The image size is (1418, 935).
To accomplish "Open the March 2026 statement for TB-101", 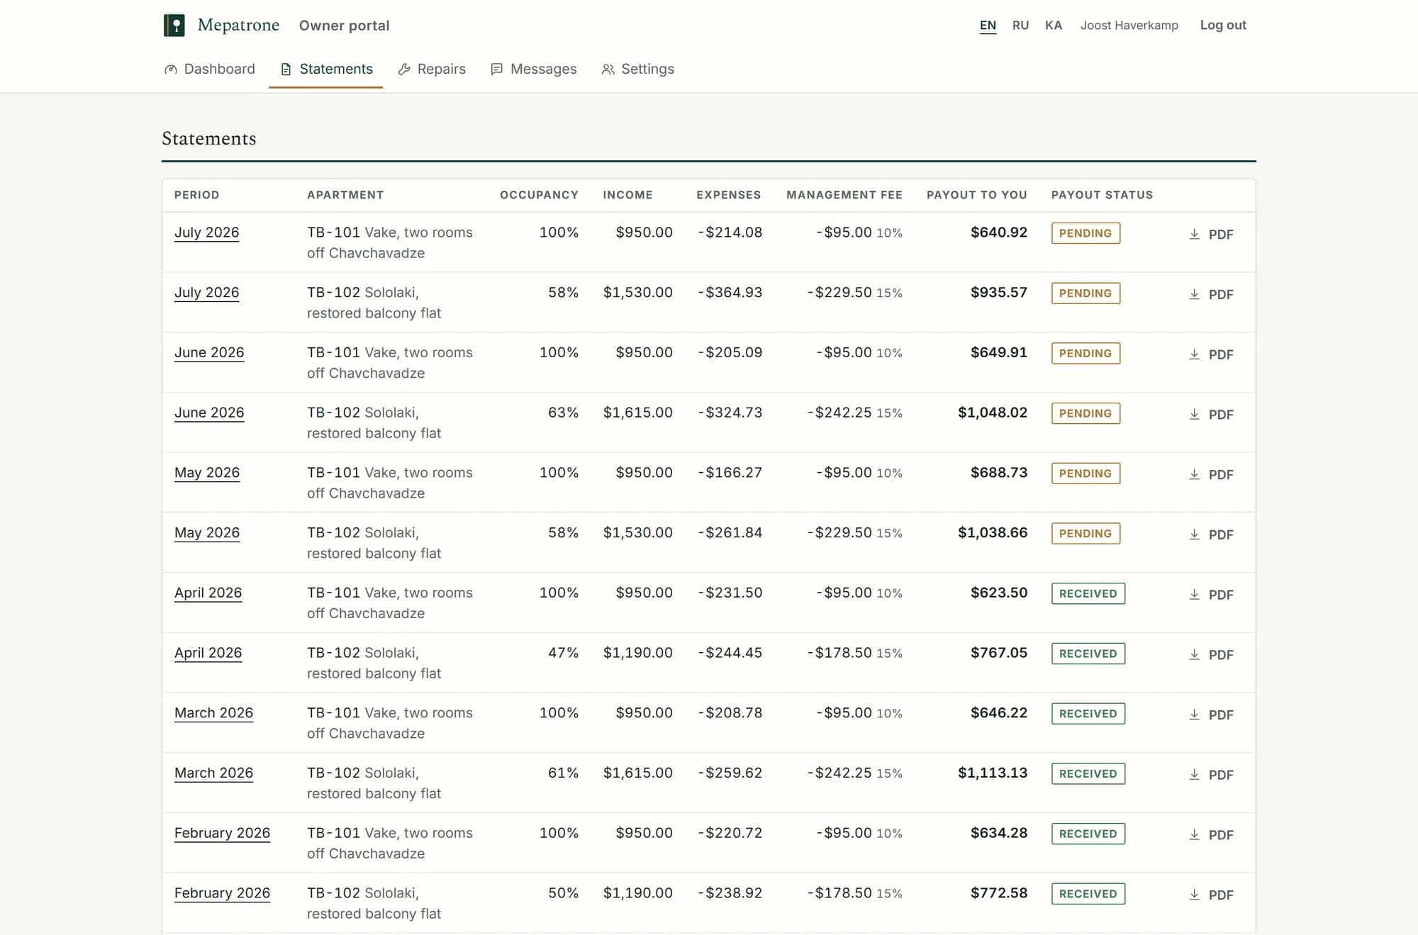I will [x=214, y=713].
